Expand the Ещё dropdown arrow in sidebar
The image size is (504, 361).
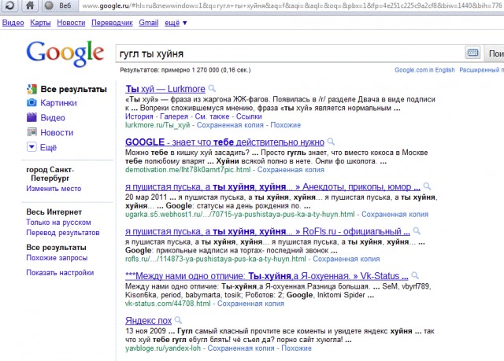[31, 147]
